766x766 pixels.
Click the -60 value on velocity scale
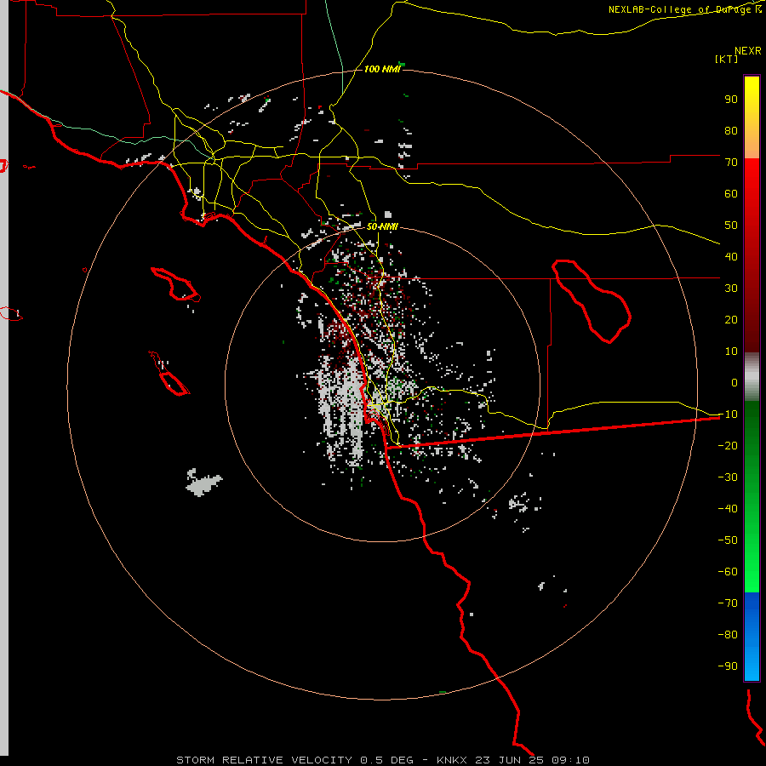728,572
